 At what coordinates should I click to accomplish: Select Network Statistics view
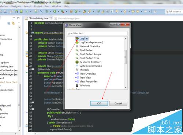88,46
